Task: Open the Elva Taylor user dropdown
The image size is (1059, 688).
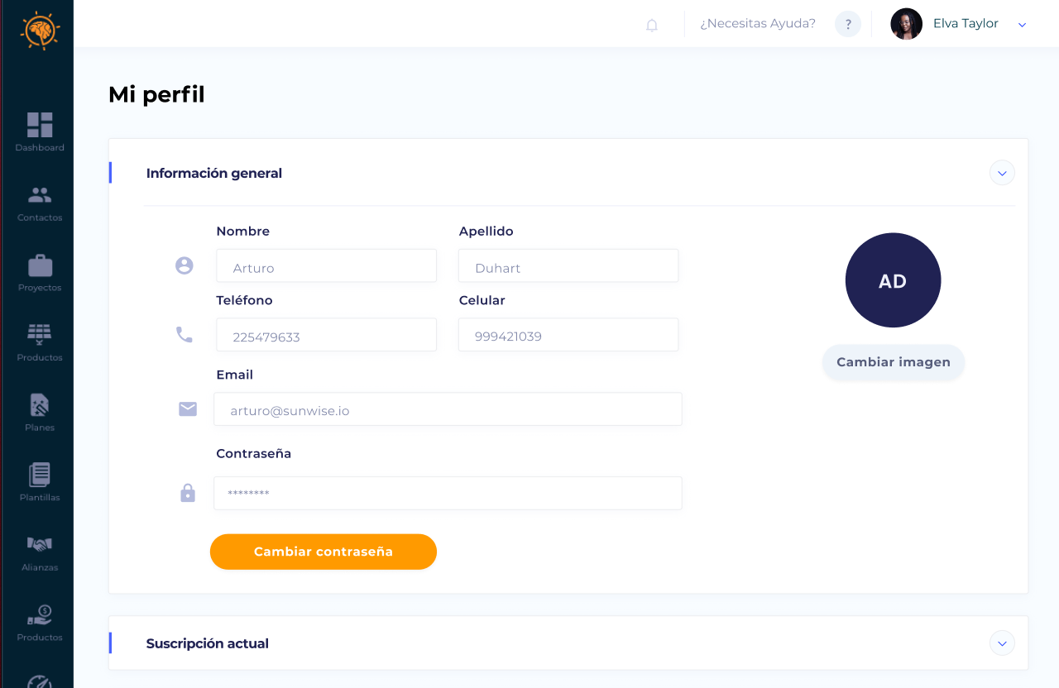Action: pyautogui.click(x=1022, y=25)
